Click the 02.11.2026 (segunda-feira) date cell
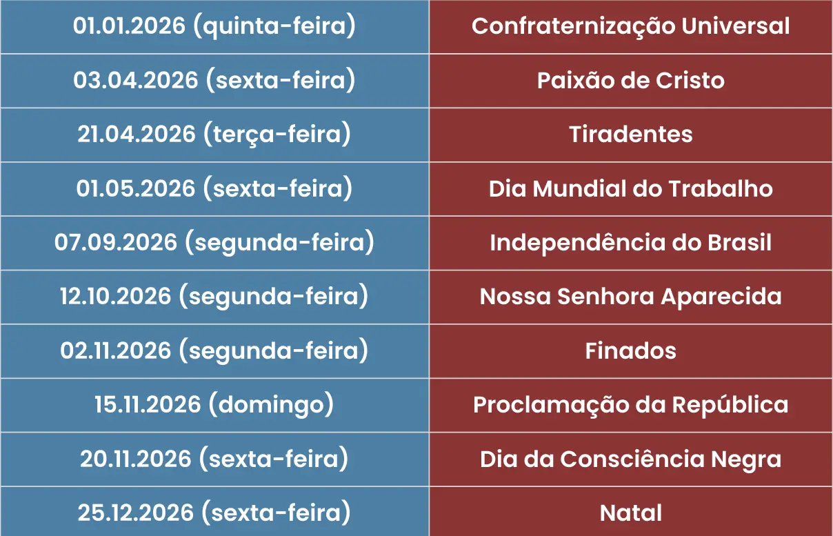 (214, 350)
